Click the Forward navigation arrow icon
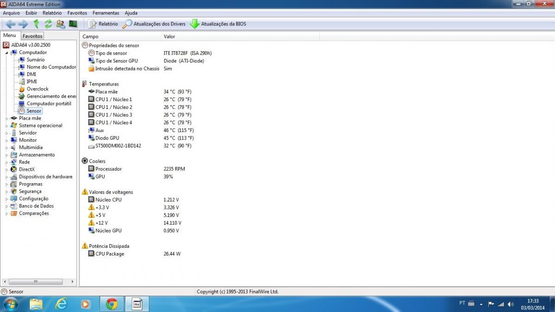This screenshot has width=555, height=312. tap(23, 24)
